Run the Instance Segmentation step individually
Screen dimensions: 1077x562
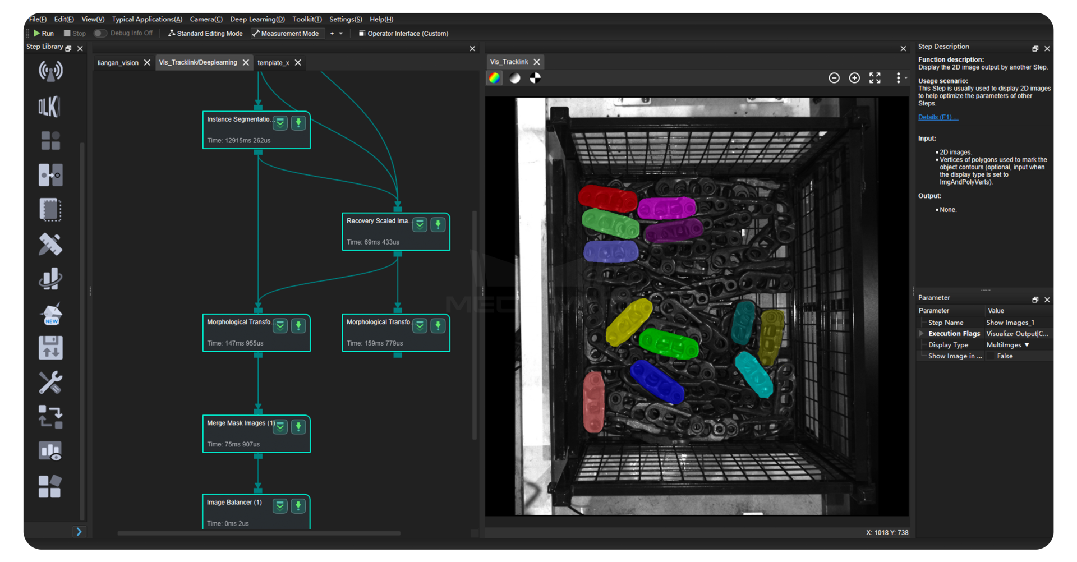click(298, 123)
